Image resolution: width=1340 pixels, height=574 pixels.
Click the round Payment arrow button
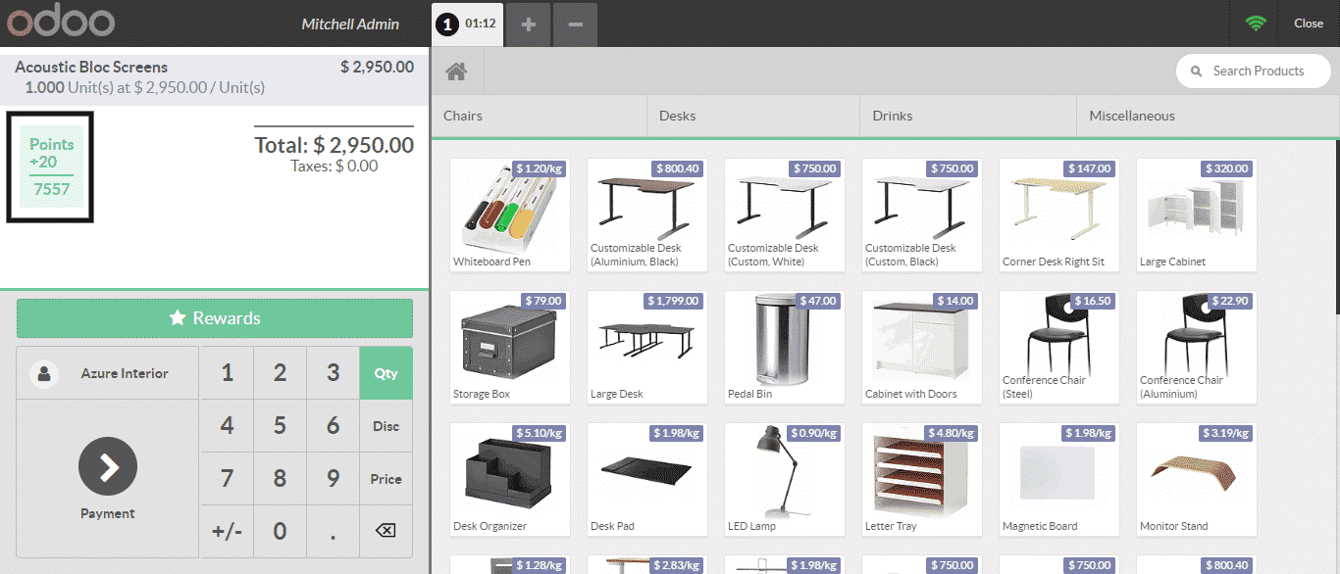tap(108, 468)
